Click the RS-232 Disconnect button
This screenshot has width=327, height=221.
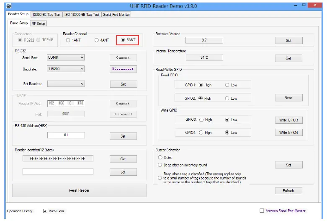(123, 69)
